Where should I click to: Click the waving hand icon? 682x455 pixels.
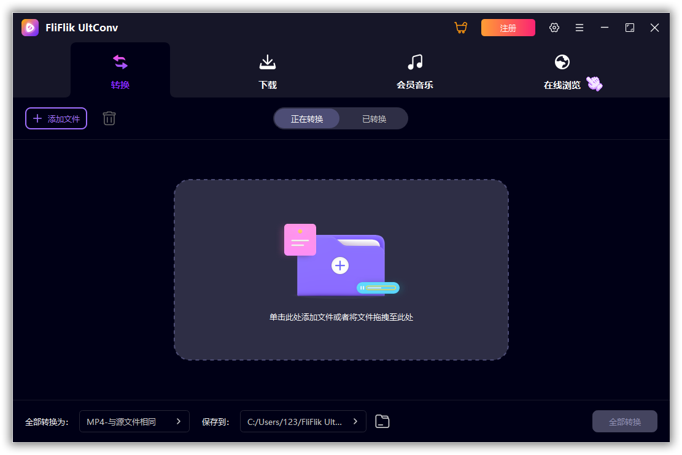tap(594, 84)
